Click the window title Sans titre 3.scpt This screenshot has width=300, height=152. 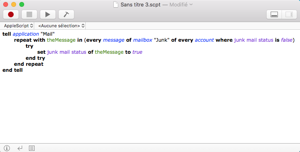(x=140, y=4)
